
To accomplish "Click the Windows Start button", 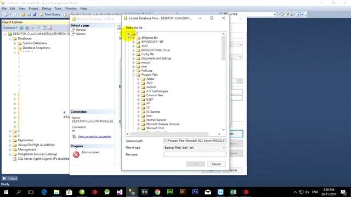I will click(x=6, y=192).
